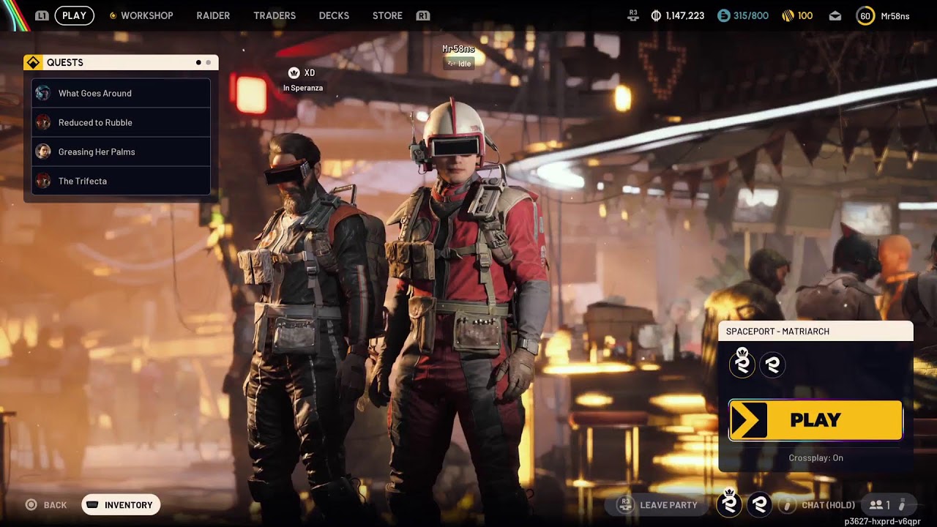
Task: Click the L1 bumper icon before PLAY
Action: click(x=42, y=15)
